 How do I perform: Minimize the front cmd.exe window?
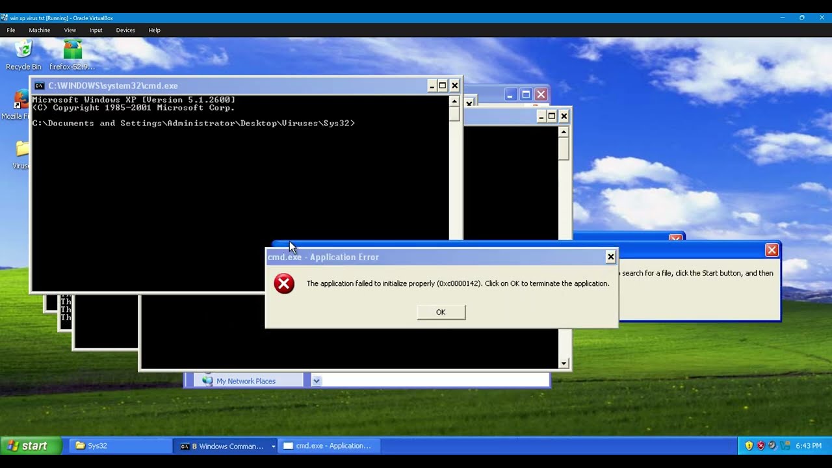[x=432, y=86]
